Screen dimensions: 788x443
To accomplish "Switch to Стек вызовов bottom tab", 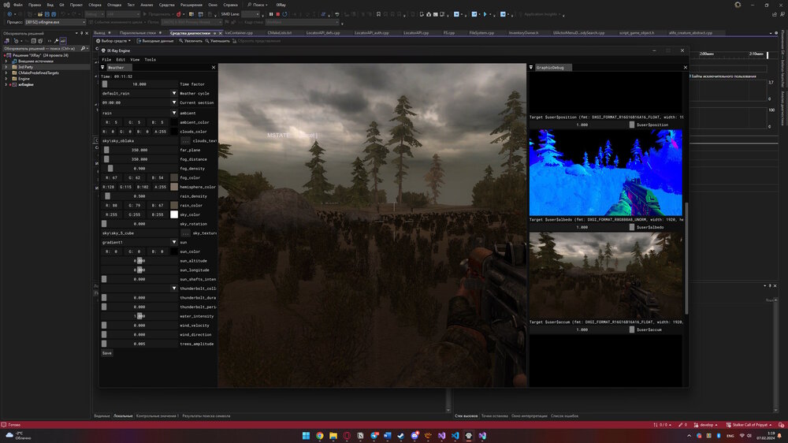I will (x=466, y=416).
